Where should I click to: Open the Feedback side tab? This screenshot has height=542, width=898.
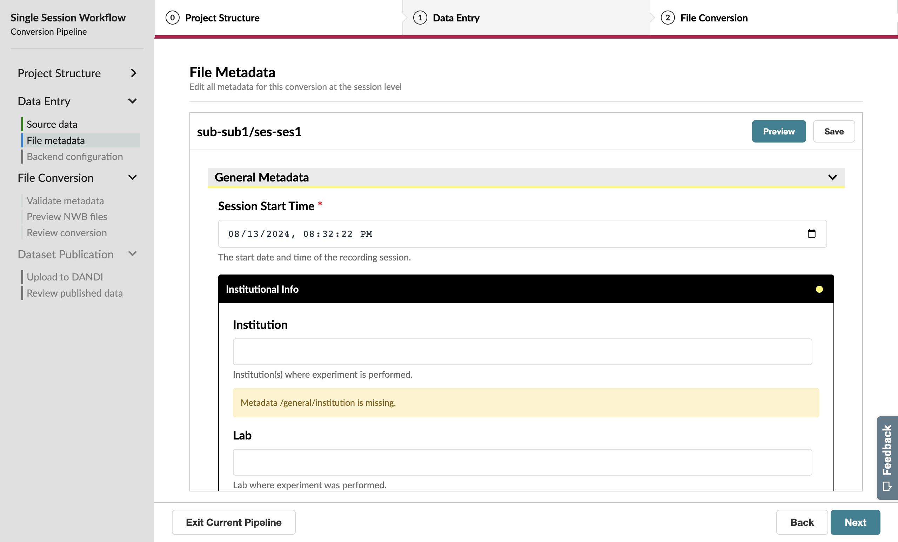[x=887, y=458]
